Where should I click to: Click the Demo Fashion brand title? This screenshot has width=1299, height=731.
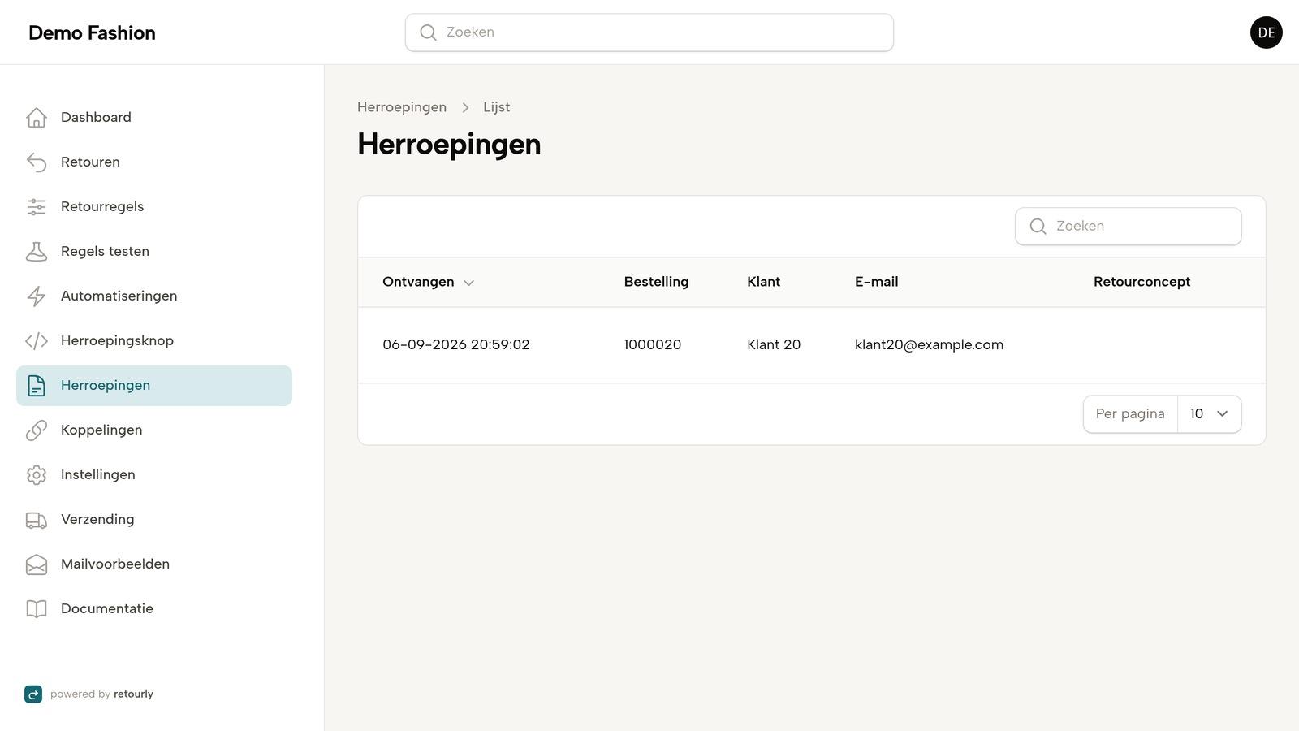click(92, 32)
